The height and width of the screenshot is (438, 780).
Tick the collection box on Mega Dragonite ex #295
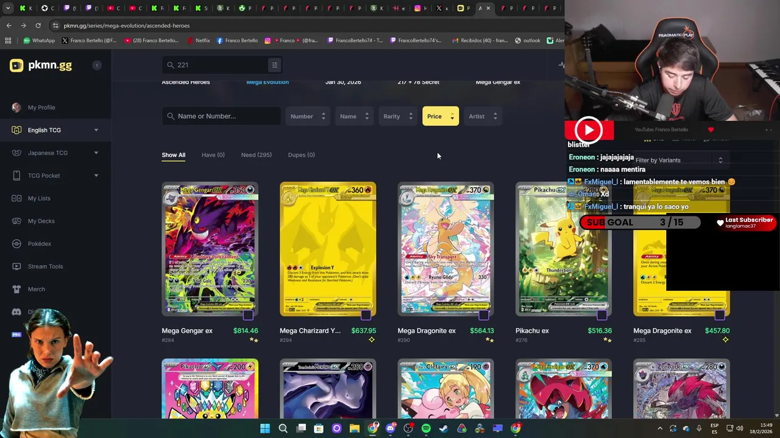click(x=720, y=315)
